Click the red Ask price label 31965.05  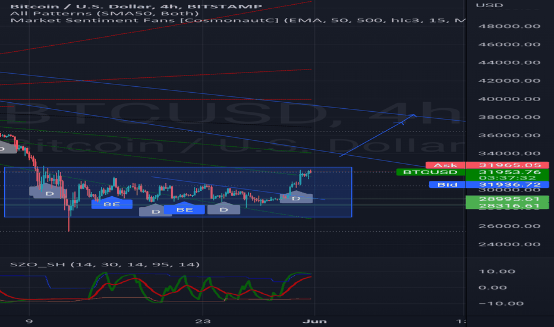pos(508,165)
